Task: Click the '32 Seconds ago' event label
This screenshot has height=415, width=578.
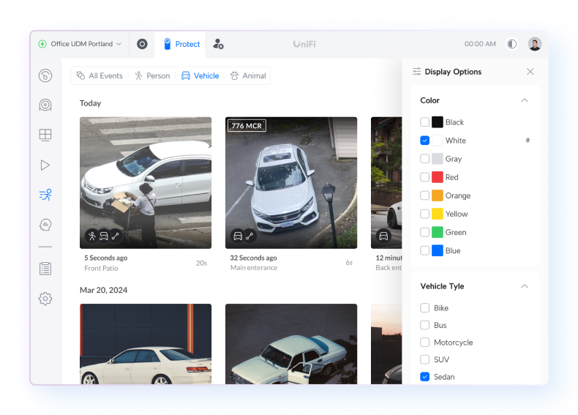Action: coord(254,258)
